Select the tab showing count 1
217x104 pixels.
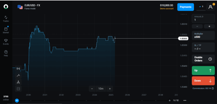(201, 7)
